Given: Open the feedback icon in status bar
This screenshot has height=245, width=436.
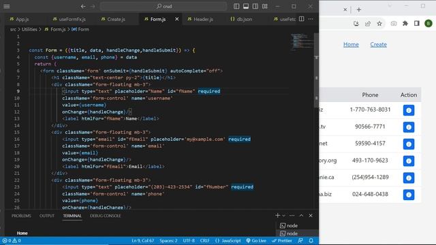Looking at the screenshot, I should [x=300, y=240].
